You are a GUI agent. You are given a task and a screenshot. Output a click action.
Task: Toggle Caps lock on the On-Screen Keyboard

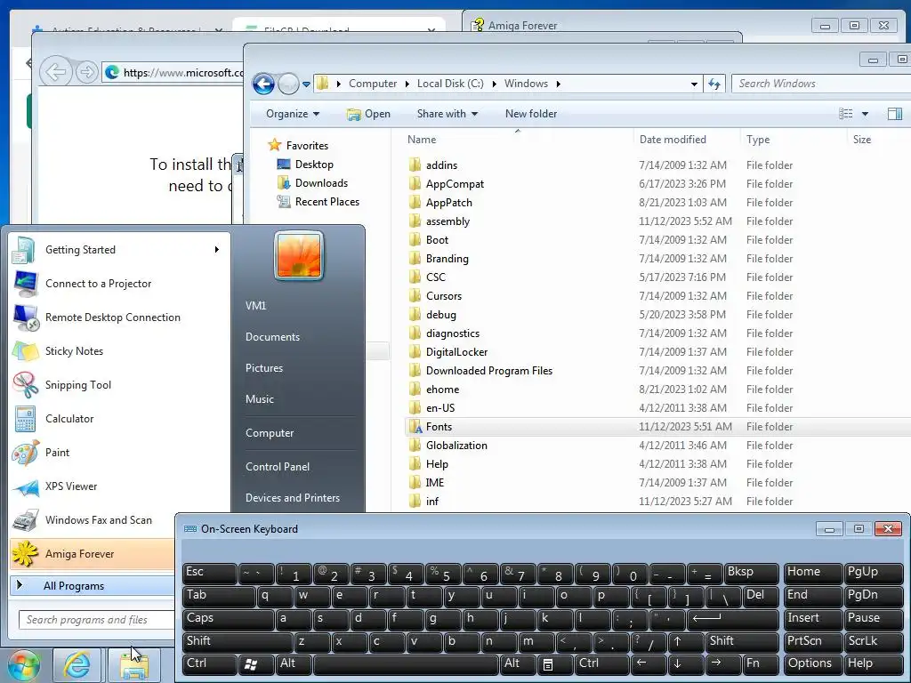click(x=228, y=619)
